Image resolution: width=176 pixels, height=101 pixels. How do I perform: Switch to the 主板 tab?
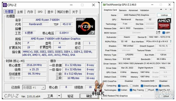(x=20, y=12)
